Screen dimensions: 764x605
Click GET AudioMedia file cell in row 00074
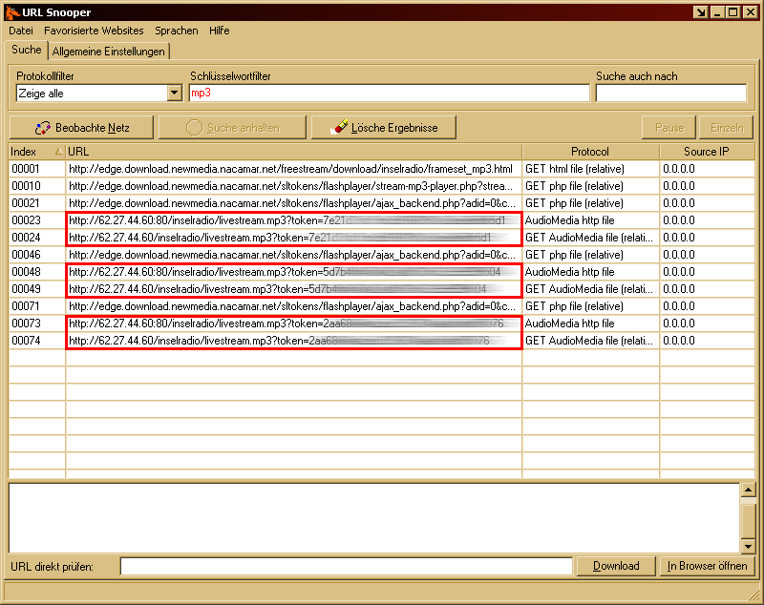tap(588, 341)
